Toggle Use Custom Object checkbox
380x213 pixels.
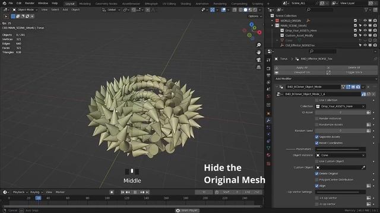[x=316, y=162]
